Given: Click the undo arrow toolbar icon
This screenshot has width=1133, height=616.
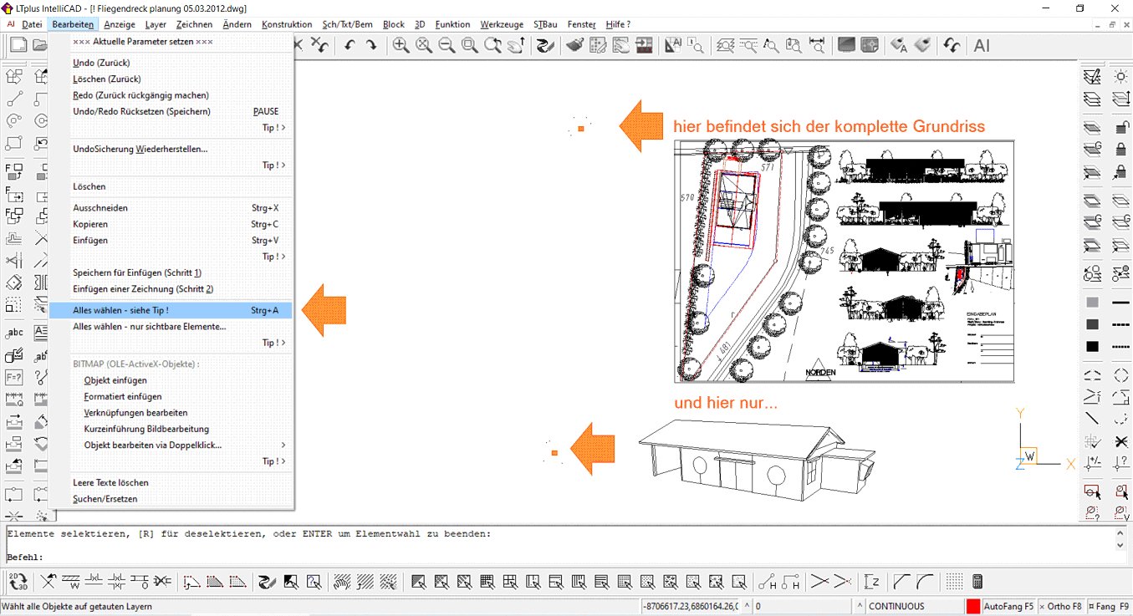Looking at the screenshot, I should click(x=350, y=45).
